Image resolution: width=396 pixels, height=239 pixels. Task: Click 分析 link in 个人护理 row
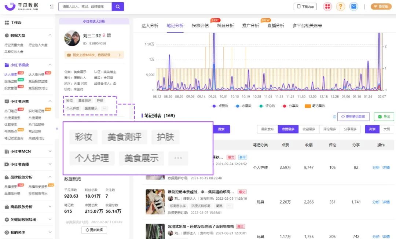376,168
